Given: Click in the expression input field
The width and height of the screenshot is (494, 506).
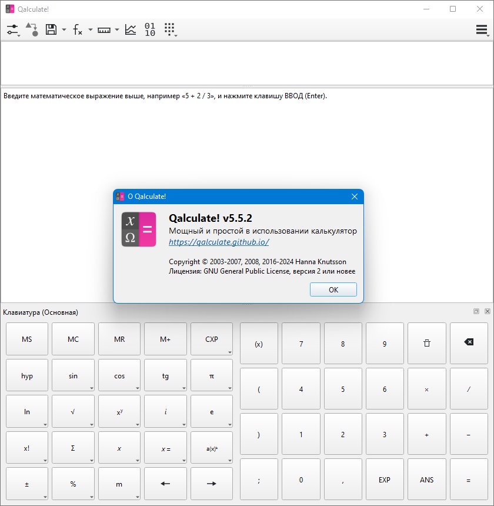Looking at the screenshot, I should [x=247, y=64].
